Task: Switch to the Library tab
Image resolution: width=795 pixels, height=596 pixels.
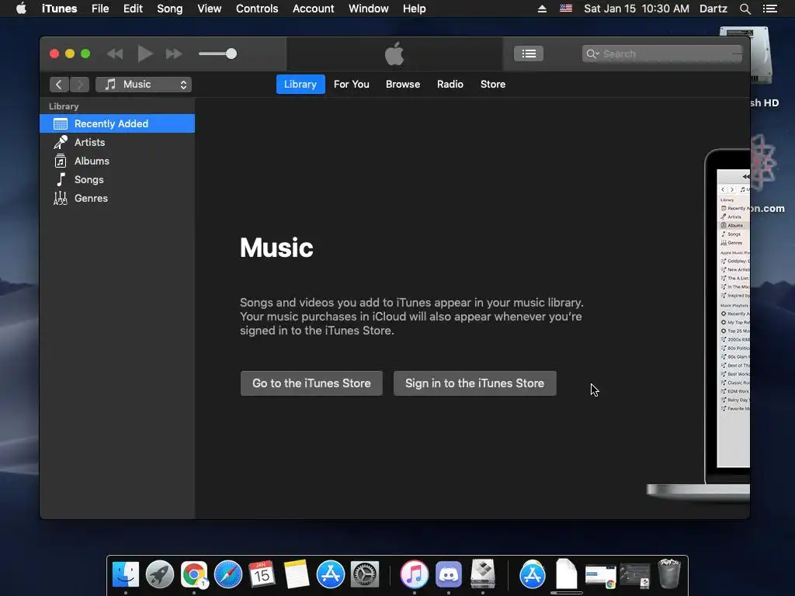Action: click(x=300, y=84)
